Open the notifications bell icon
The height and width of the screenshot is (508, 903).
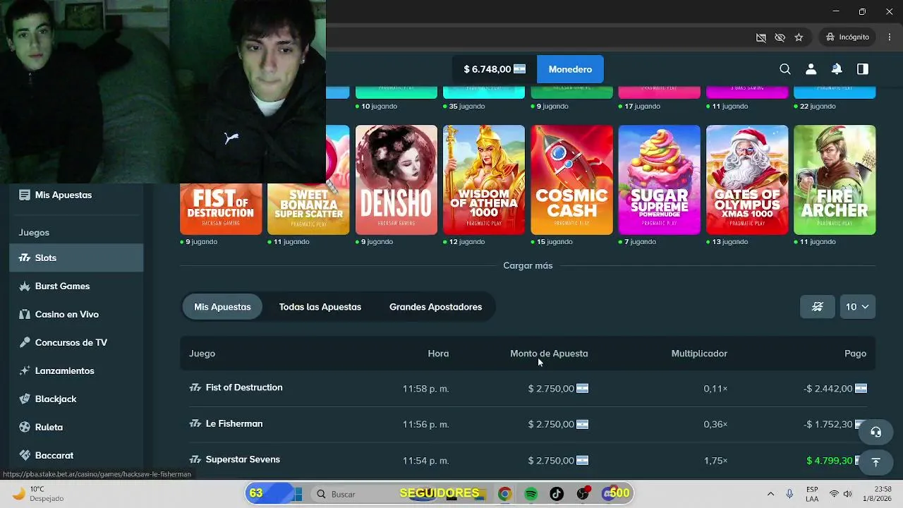837,69
